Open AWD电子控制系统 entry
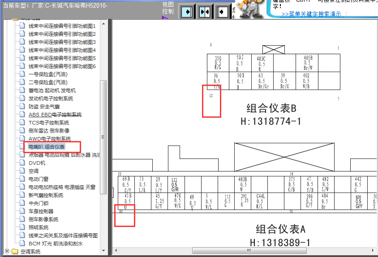This screenshot has width=378, height=257. (50, 139)
